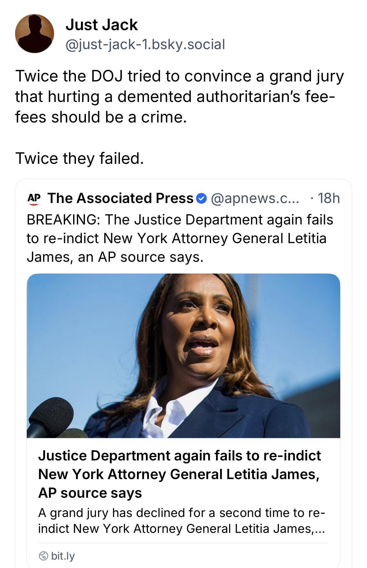Open the article photo thumbnail
Image resolution: width=367 pixels, height=568 pixels.
pos(183,355)
